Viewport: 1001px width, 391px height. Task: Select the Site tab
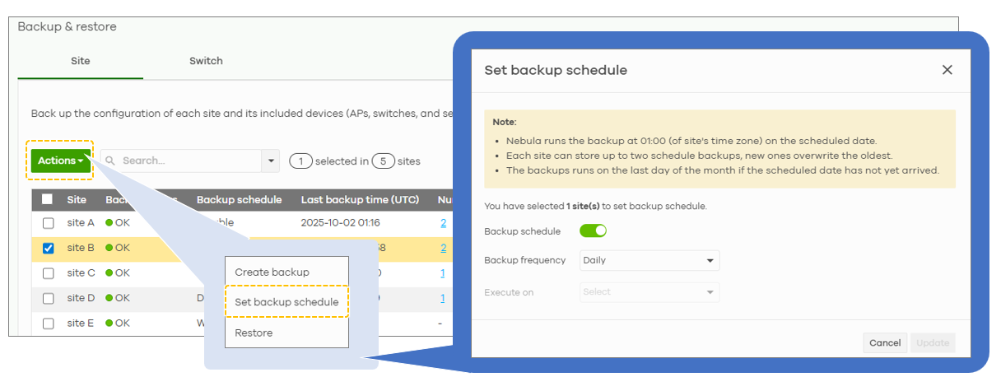(x=80, y=61)
